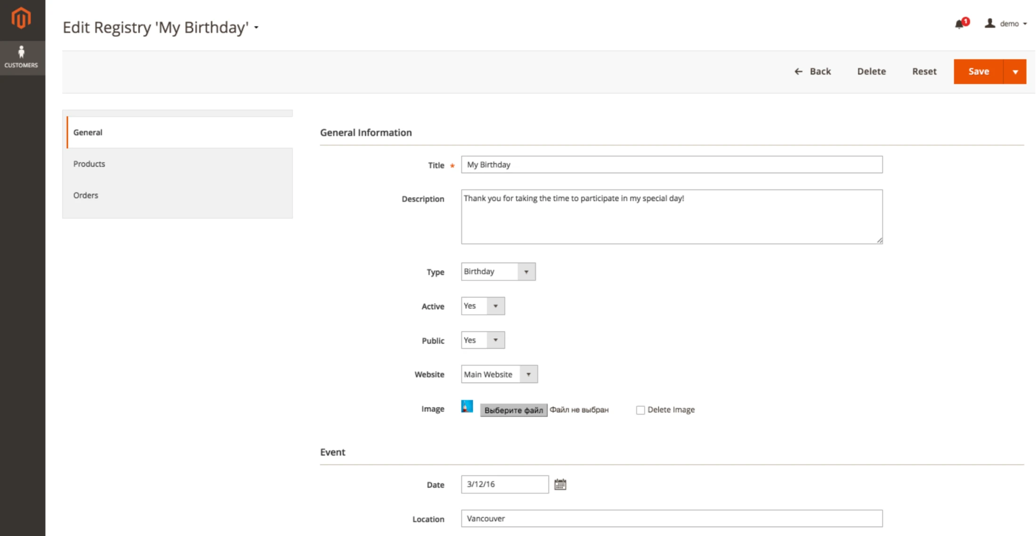Click the Location field showing Vancouver

click(672, 518)
